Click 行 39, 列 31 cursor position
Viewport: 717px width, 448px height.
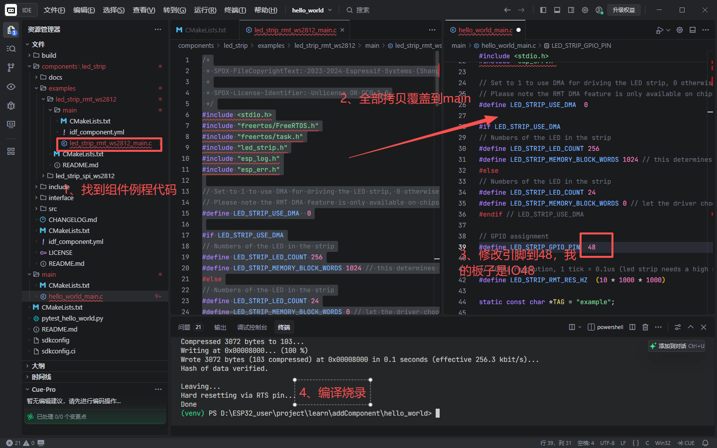click(x=556, y=443)
